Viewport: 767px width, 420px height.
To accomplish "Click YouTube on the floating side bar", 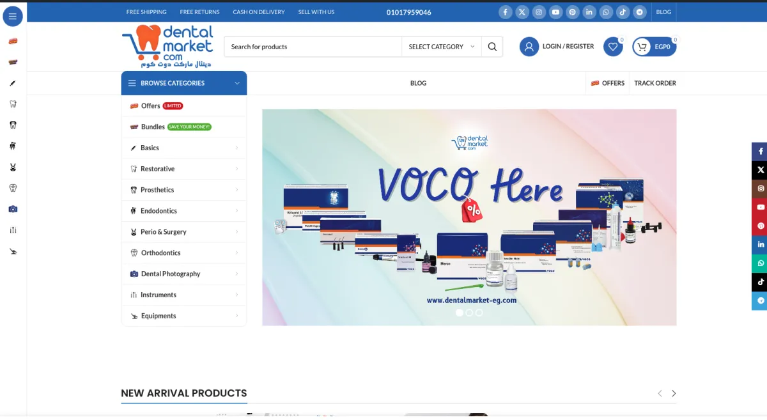I will [759, 207].
